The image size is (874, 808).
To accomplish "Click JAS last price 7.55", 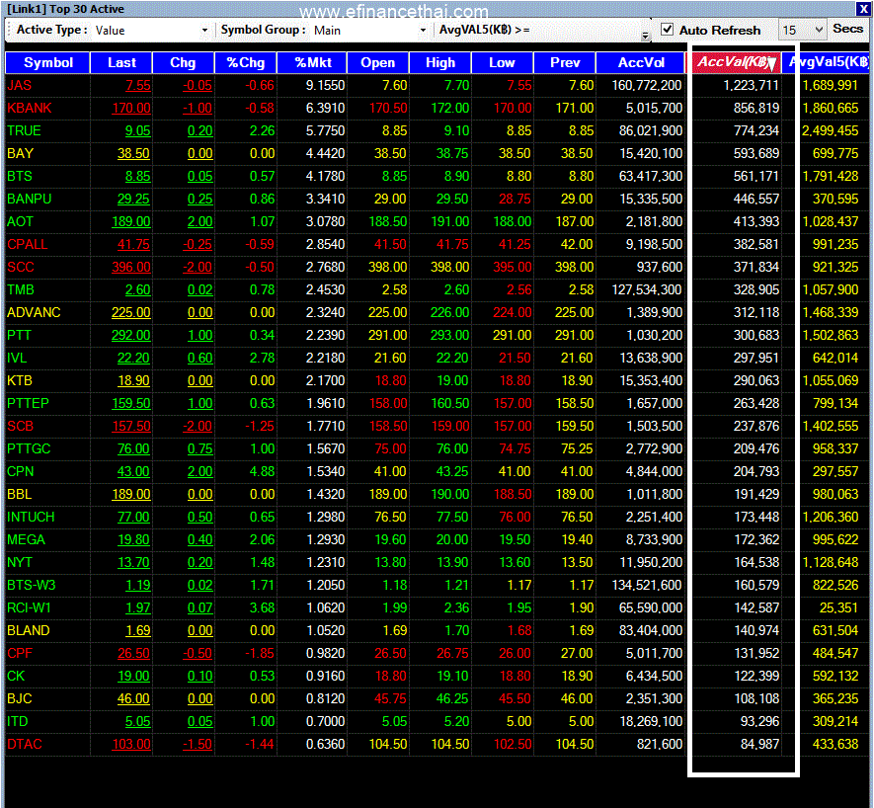I will pos(137,85).
